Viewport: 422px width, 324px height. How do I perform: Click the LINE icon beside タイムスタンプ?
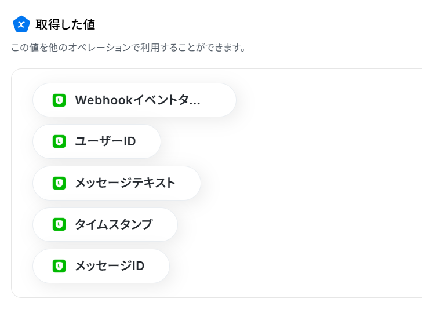(59, 224)
